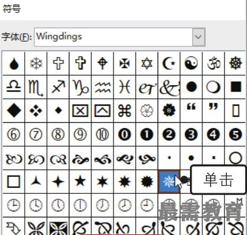Select the crescent moon and star symbol
This screenshot has height=235, width=247.
pos(169,63)
